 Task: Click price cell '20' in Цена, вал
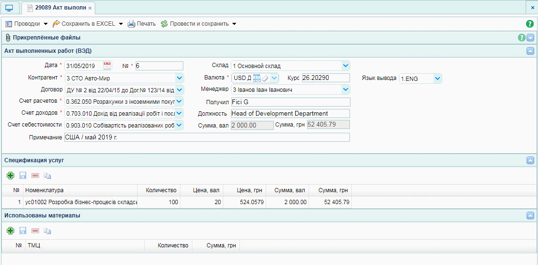click(201, 202)
